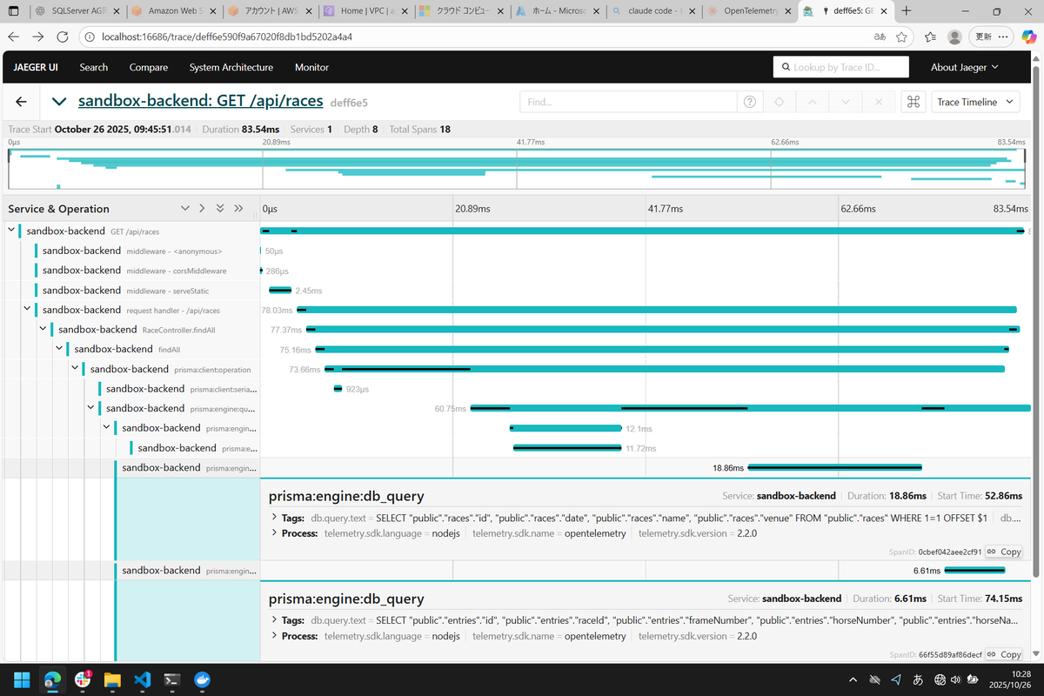Open the Trace Timeline view dropdown
Viewport: 1044px width, 696px height.
(974, 102)
